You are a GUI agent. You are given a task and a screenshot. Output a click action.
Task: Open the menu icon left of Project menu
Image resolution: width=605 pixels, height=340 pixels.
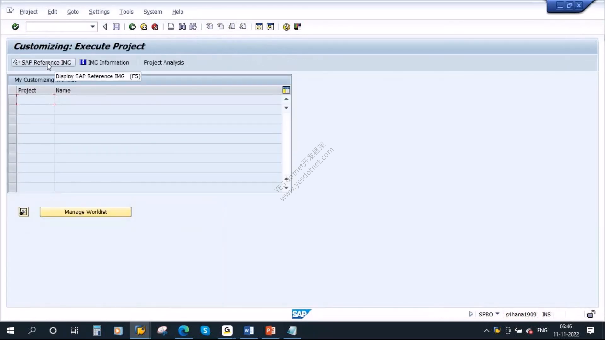coord(10,11)
